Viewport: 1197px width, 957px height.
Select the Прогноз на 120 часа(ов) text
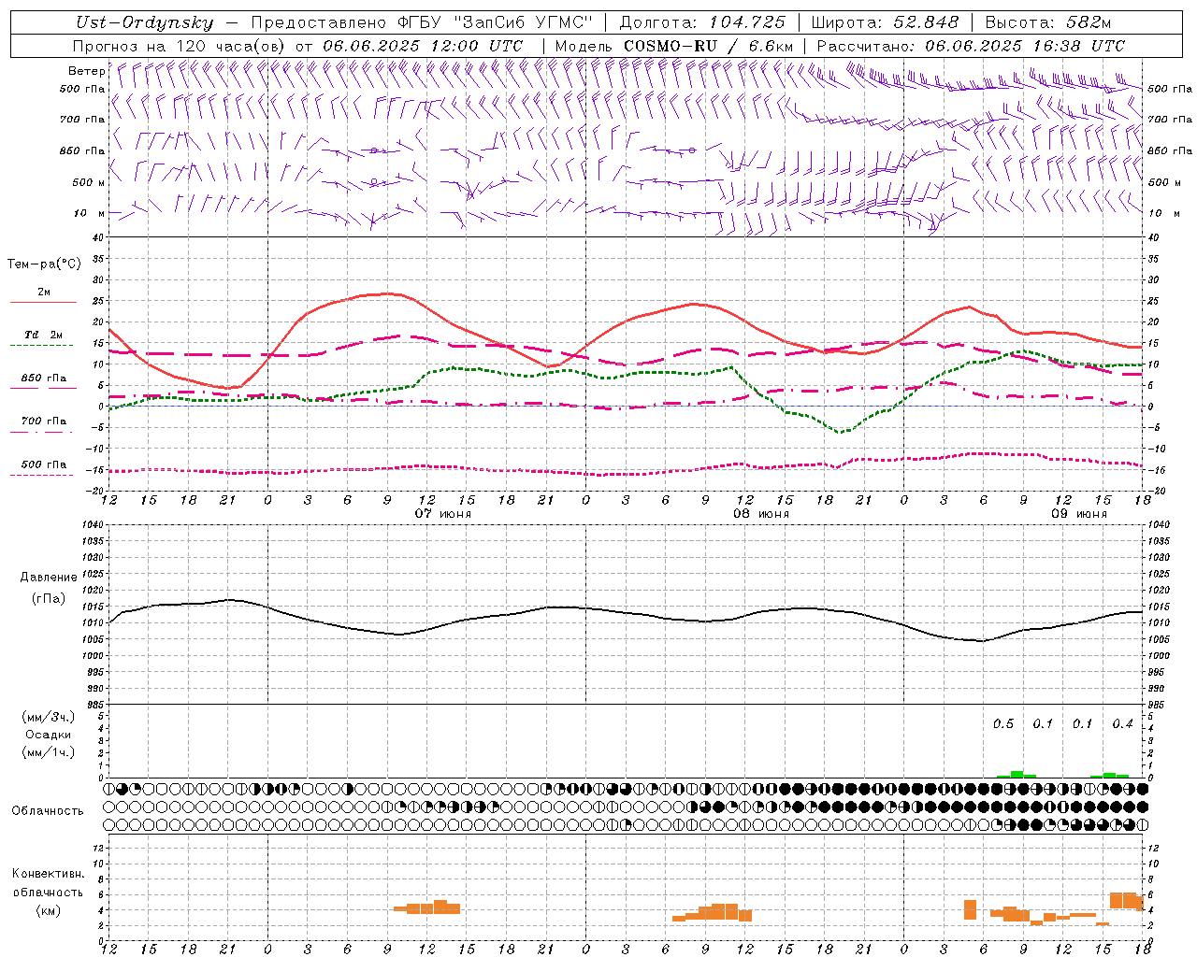point(180,46)
